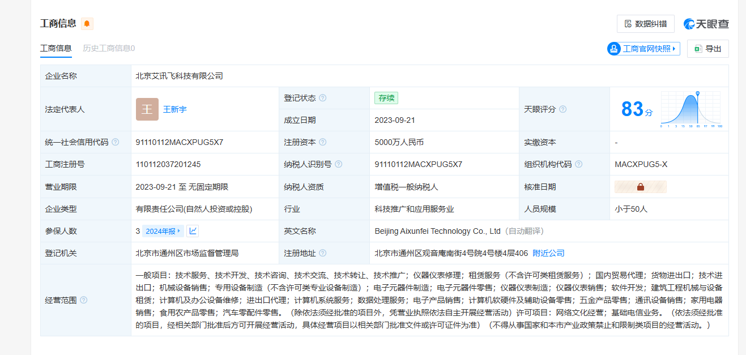Select company name 北京艾讯飞科技有限公司
The image size is (746, 355).
pos(180,76)
